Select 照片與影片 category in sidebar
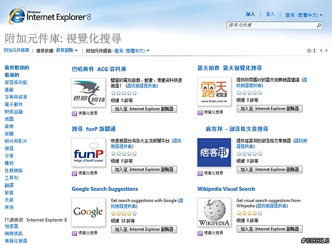The height and width of the screenshot is (245, 332). 16,141
